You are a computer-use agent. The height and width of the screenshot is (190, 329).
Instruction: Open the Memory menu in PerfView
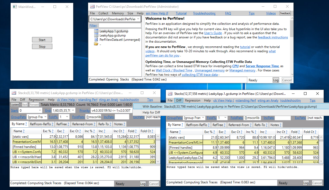118,13
